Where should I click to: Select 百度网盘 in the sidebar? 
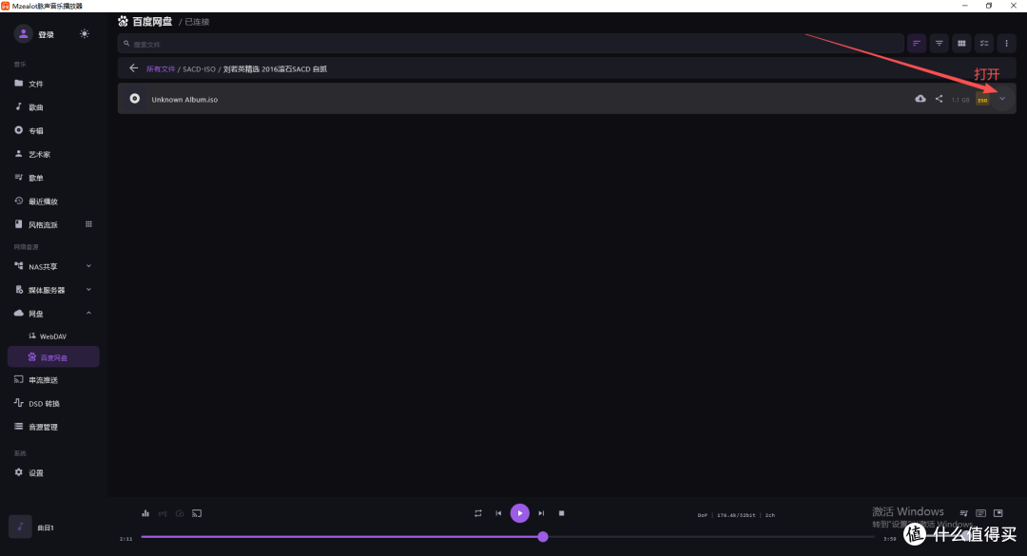pos(53,357)
